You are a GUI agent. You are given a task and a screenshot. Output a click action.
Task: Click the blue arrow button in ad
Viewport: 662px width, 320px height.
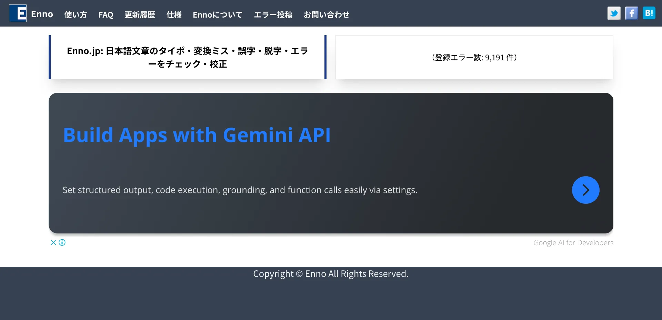[x=586, y=190]
